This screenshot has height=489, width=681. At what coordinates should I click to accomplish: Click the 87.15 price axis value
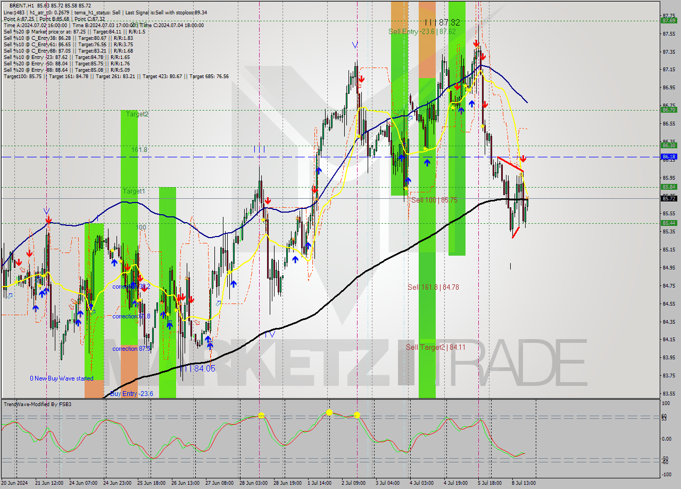[x=669, y=70]
